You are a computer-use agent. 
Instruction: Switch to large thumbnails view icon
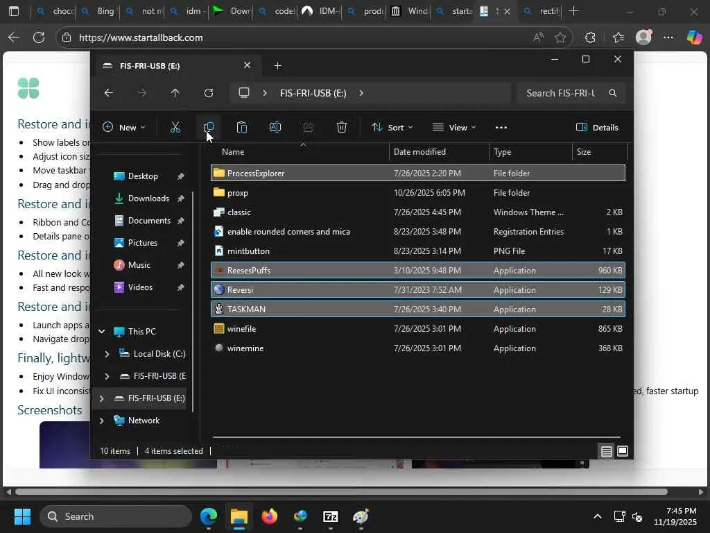pos(622,451)
